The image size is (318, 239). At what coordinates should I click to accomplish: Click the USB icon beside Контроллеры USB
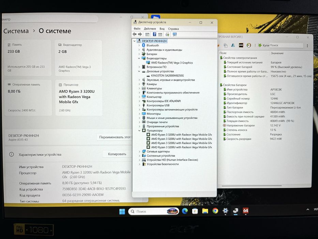click(x=144, y=105)
